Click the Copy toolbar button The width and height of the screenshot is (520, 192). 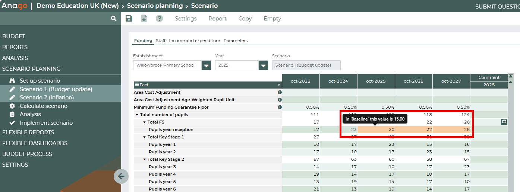tap(245, 19)
